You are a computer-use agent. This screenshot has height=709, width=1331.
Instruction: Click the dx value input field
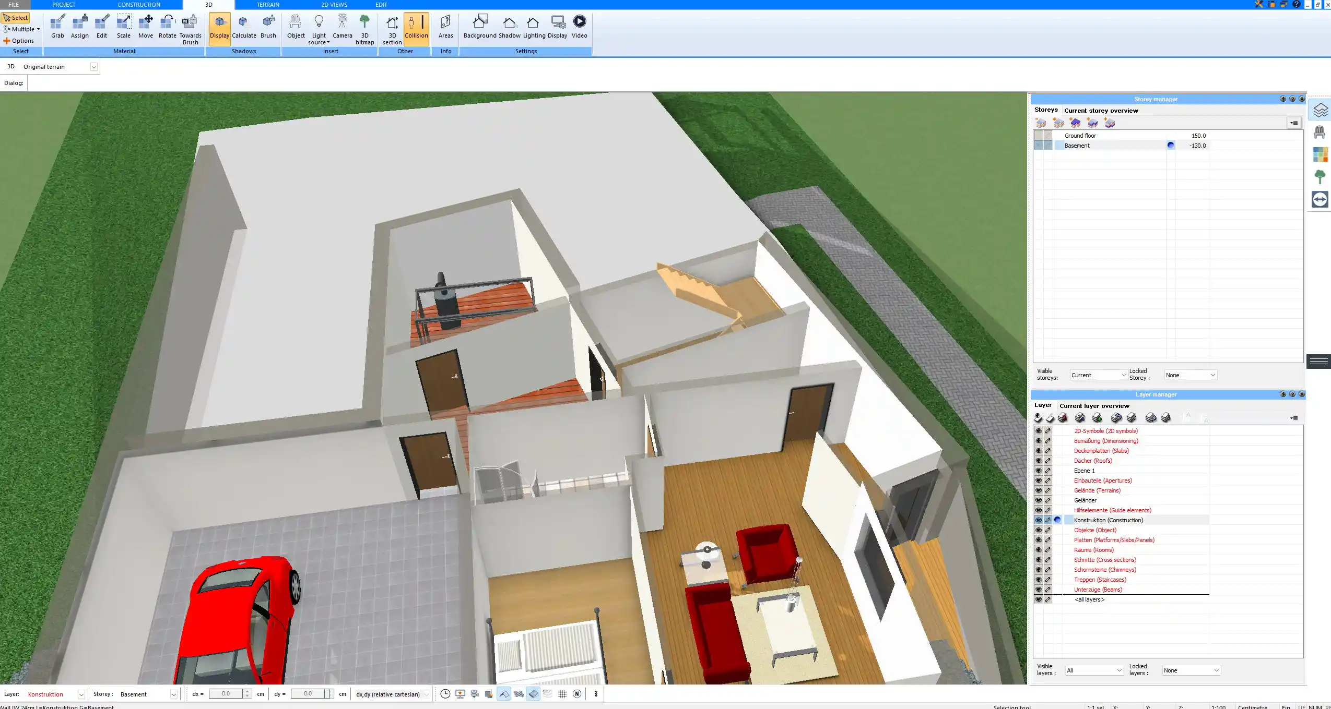[226, 694]
